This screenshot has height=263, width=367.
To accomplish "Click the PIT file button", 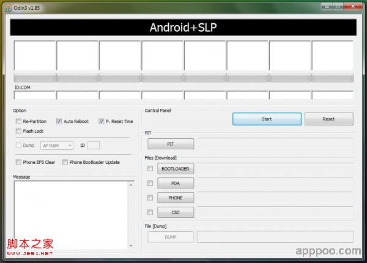I will [171, 144].
